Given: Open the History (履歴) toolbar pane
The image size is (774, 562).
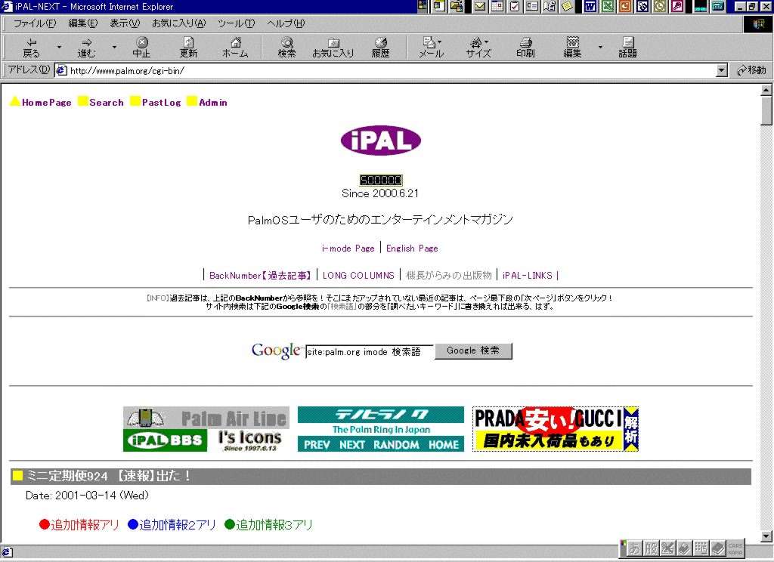Looking at the screenshot, I should tap(380, 48).
